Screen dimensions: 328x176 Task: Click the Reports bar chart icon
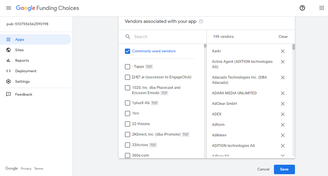click(8, 60)
